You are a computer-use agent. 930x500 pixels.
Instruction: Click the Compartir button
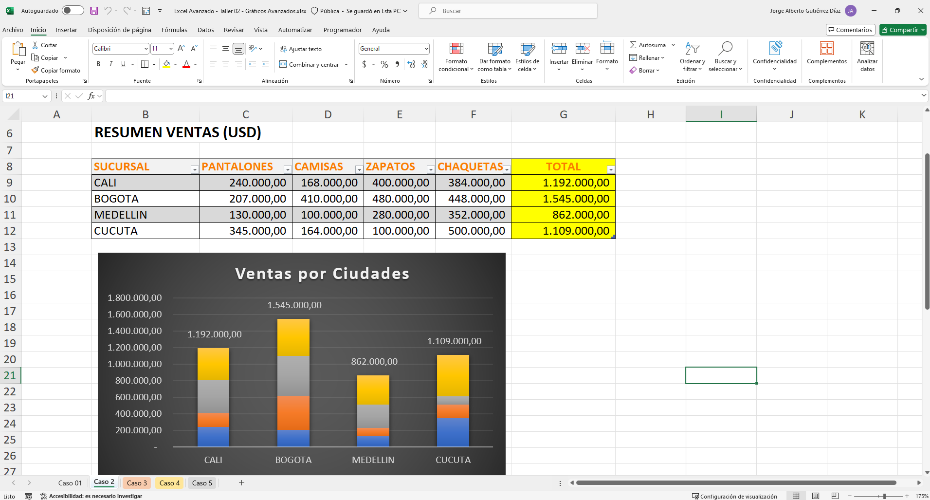[903, 30]
